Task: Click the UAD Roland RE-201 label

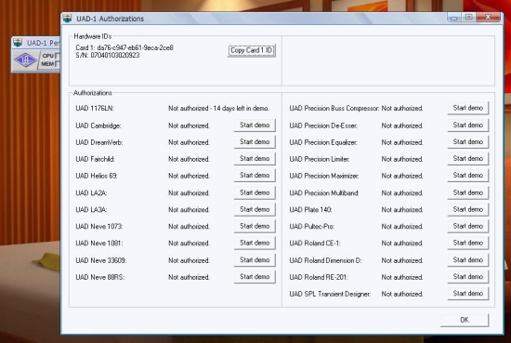Action: (319, 277)
